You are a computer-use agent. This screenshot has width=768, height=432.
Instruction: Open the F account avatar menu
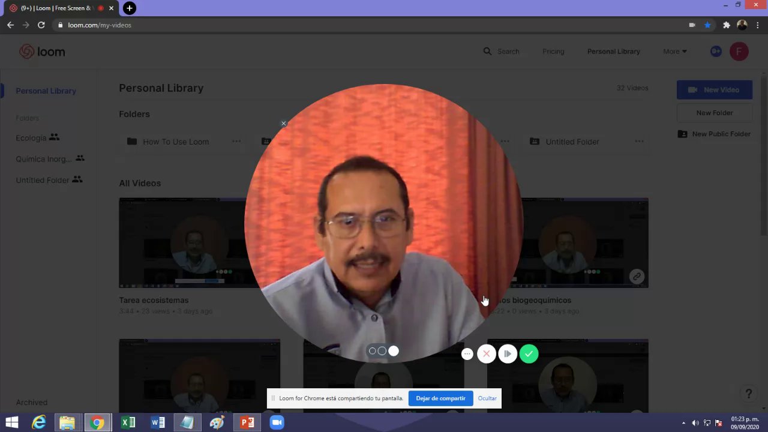pos(739,52)
